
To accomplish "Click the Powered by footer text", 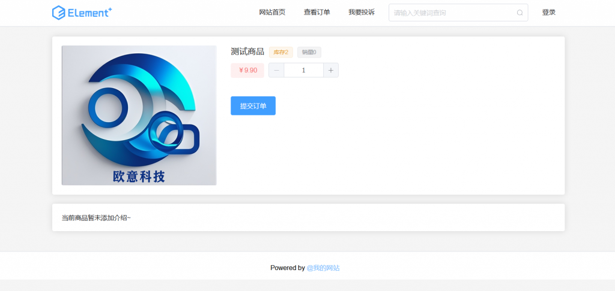I will [x=288, y=268].
